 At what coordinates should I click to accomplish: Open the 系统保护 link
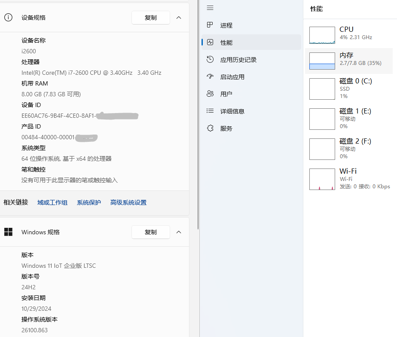[89, 202]
